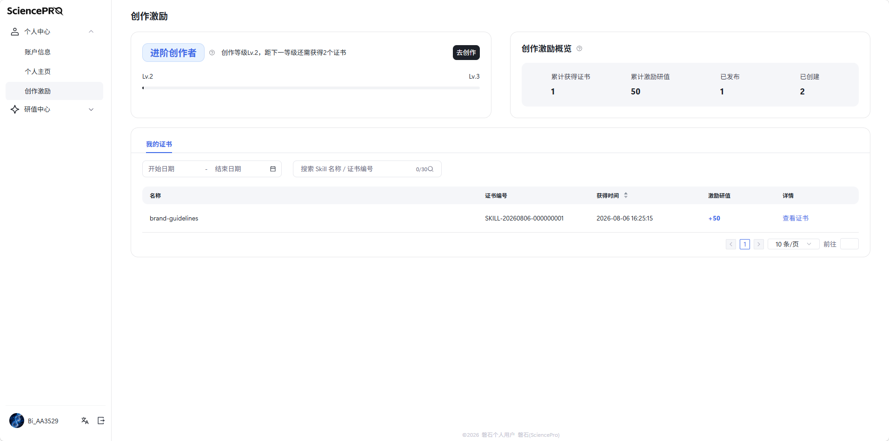Screen dimensions: 889x441
Task: Sort by 获得时间 column arrows
Action: coord(626,195)
